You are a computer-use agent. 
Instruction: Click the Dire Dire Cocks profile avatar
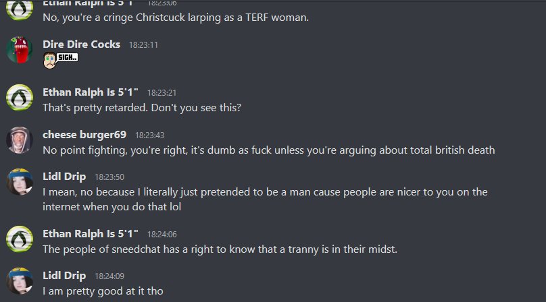20,51
